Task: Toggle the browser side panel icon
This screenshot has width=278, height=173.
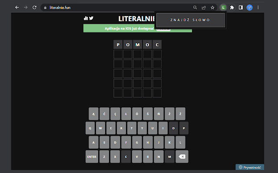Action: (x=241, y=7)
